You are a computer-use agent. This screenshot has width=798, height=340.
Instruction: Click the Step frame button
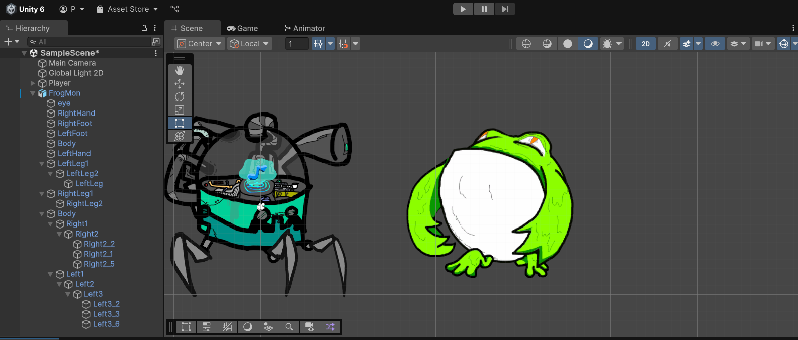click(505, 9)
